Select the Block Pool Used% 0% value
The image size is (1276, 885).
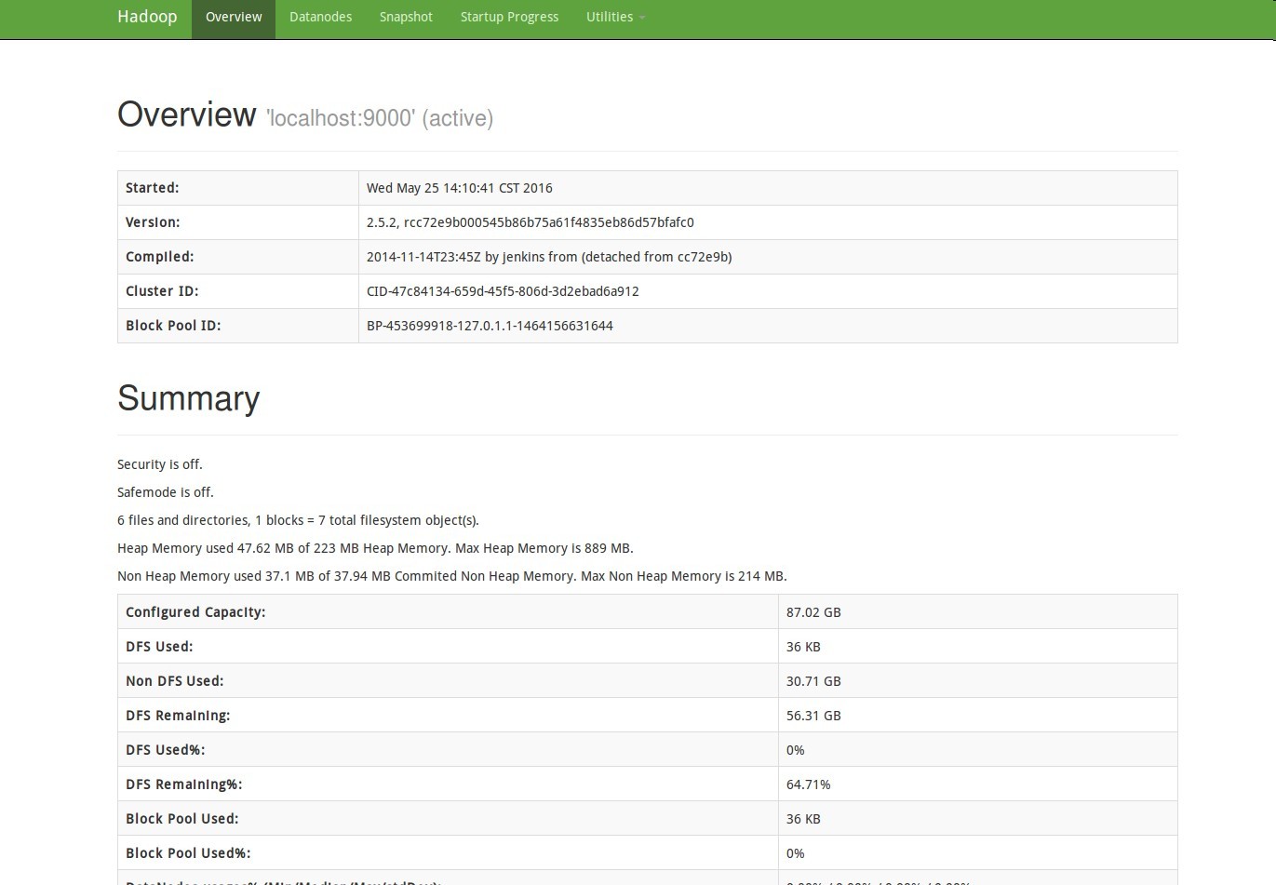(x=796, y=853)
